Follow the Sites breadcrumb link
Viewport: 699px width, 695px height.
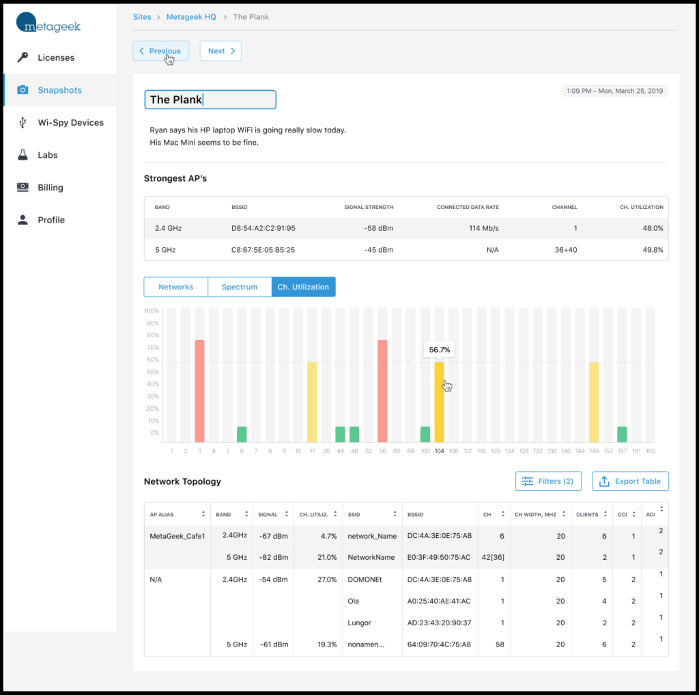[142, 17]
